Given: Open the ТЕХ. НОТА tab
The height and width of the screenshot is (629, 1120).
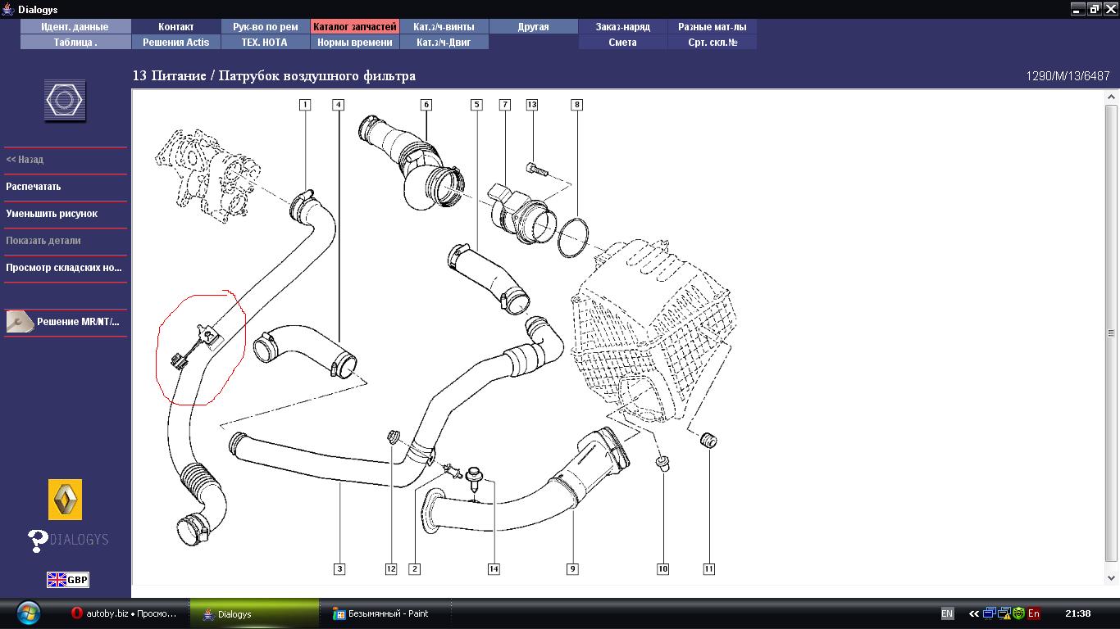Looking at the screenshot, I should tap(266, 43).
